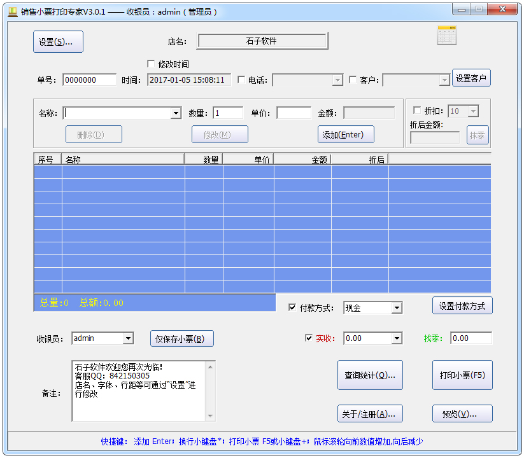This screenshot has width=524, height=458.
Task: Click 打印小票(F5) button
Action: coord(462,375)
